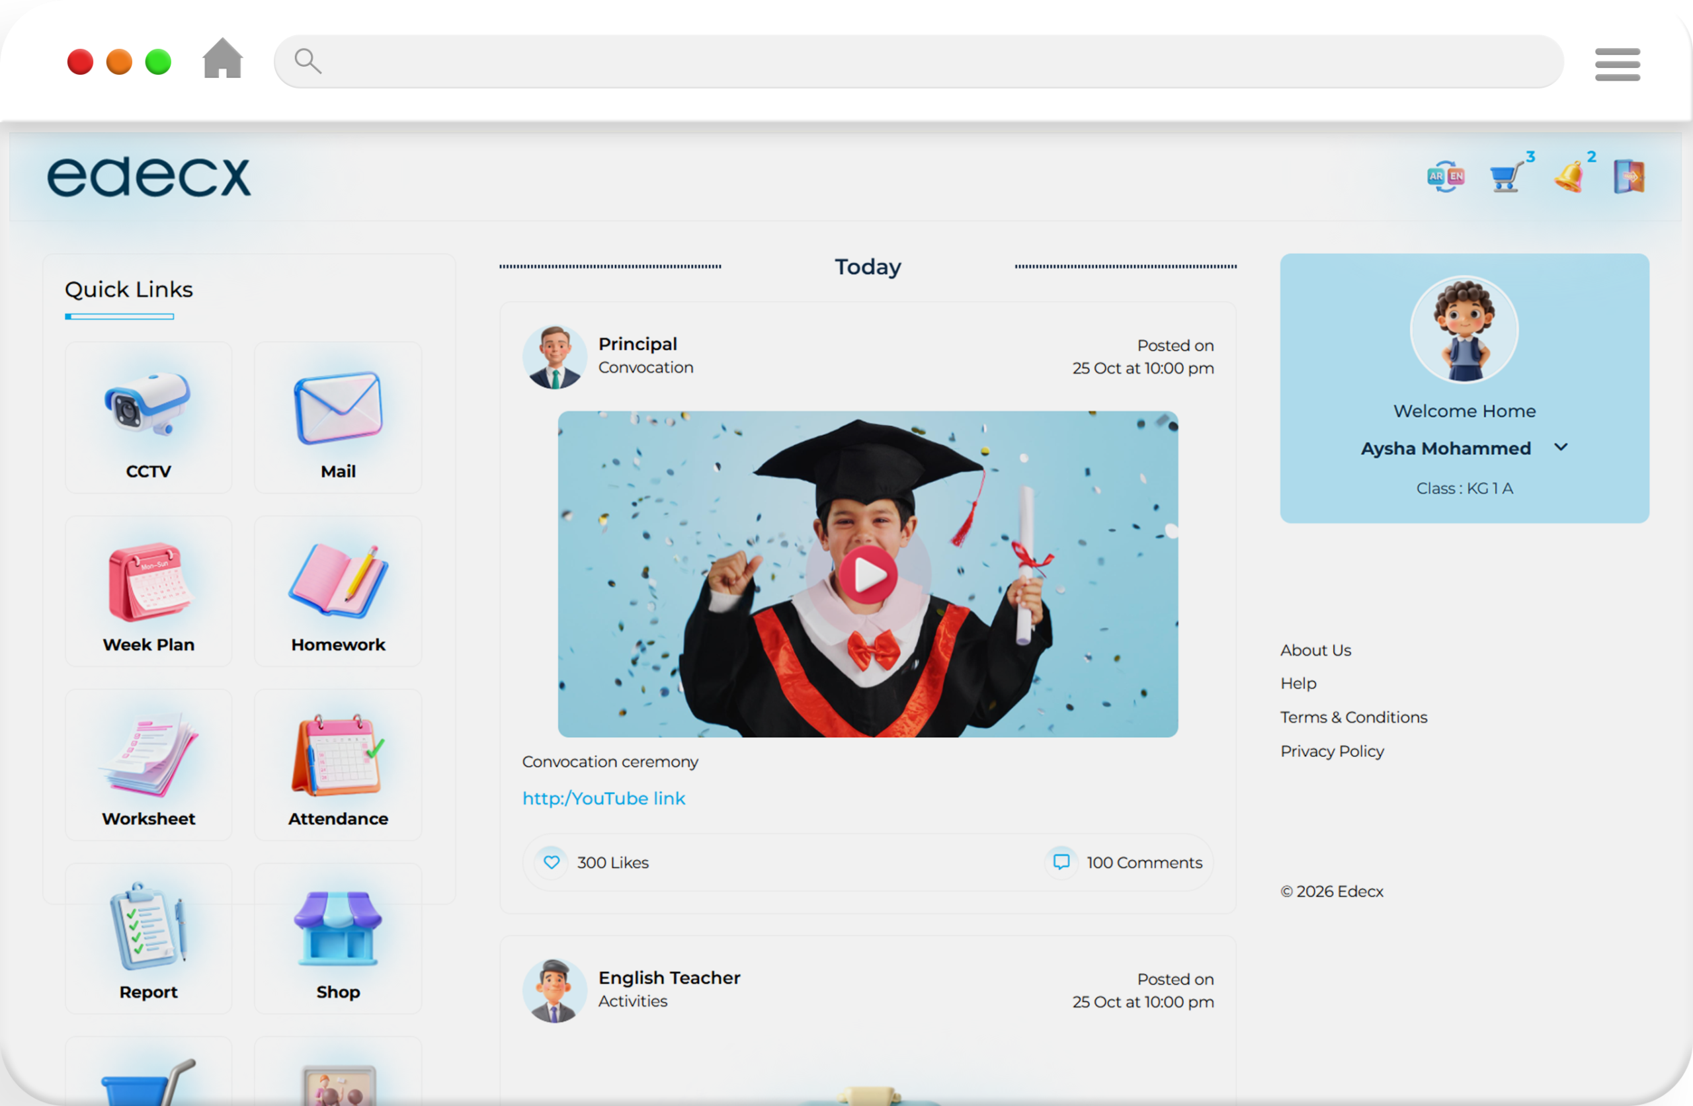Click the Principal's avatar

pyautogui.click(x=554, y=357)
